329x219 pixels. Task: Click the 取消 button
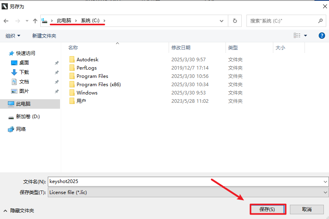pyautogui.click(x=307, y=210)
